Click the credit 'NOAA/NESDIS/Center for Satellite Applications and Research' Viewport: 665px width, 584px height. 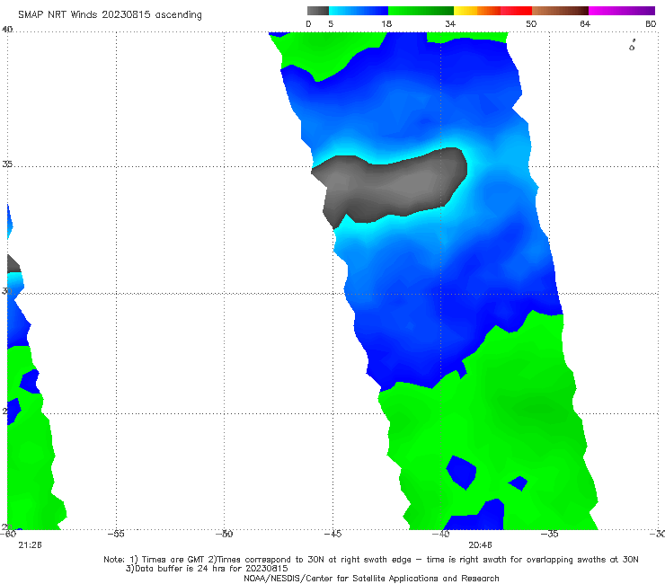(x=371, y=579)
